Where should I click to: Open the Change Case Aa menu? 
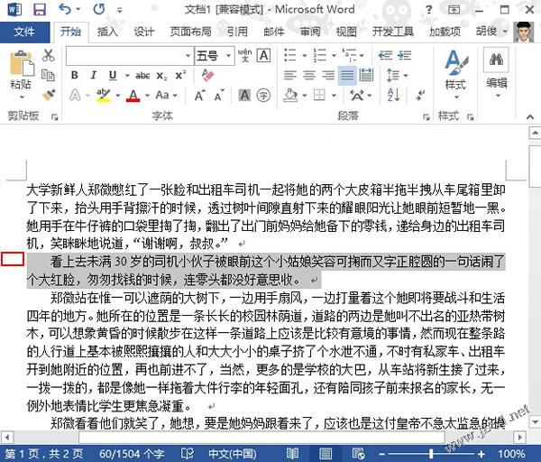[x=166, y=95]
